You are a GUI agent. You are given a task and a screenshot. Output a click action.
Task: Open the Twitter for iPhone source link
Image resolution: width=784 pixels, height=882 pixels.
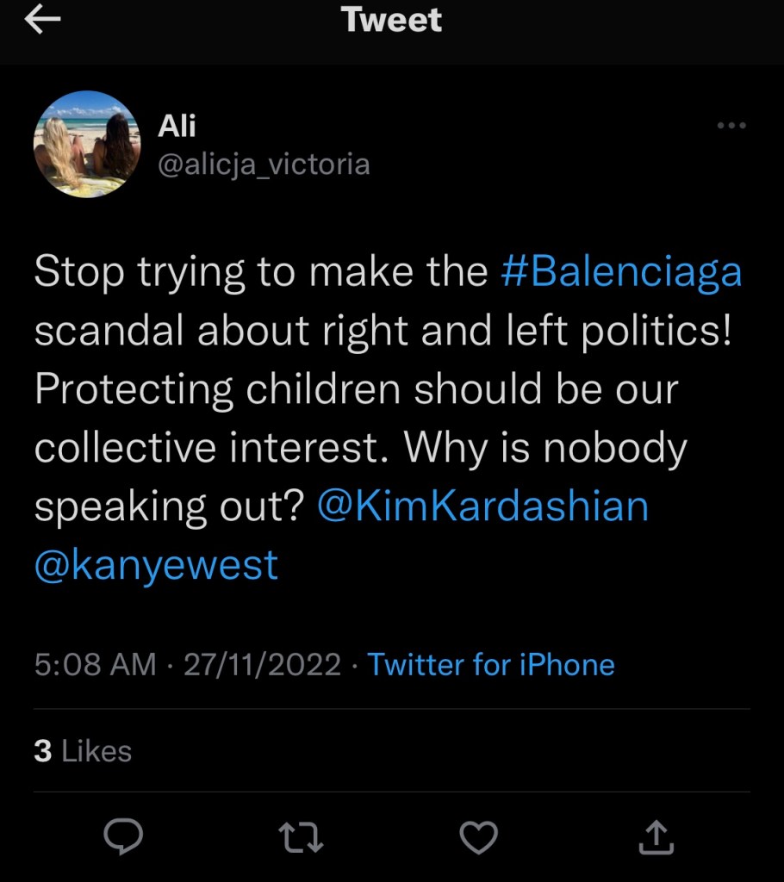(491, 665)
